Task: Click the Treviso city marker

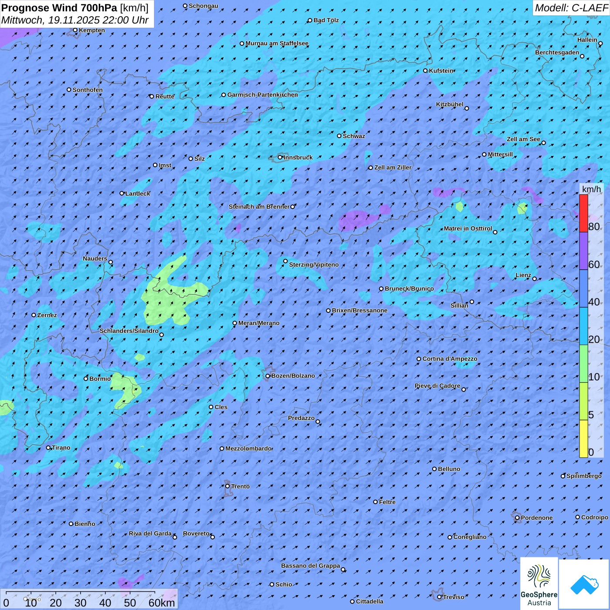Action: 439,597
